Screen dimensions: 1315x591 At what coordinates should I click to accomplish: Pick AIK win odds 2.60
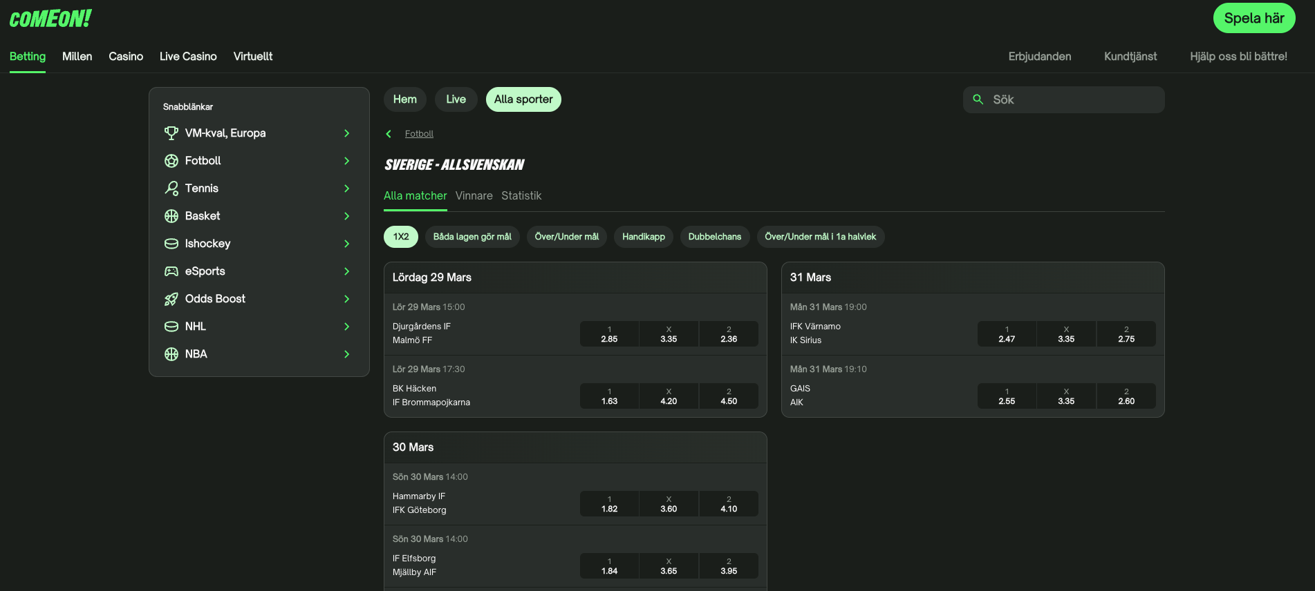[x=1126, y=396]
